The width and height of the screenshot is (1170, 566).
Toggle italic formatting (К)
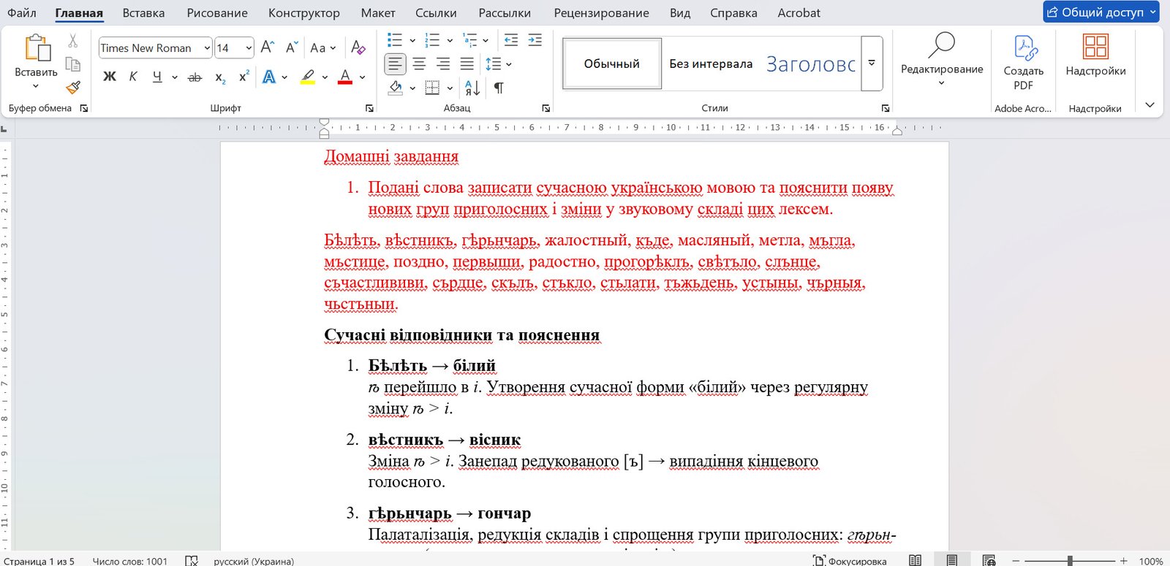133,77
